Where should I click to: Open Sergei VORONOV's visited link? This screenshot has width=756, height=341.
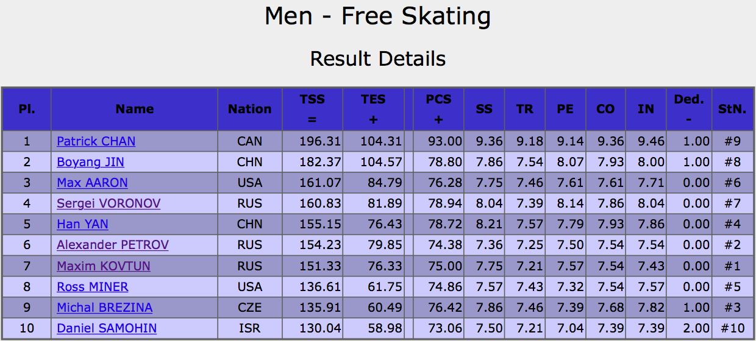[x=109, y=203]
